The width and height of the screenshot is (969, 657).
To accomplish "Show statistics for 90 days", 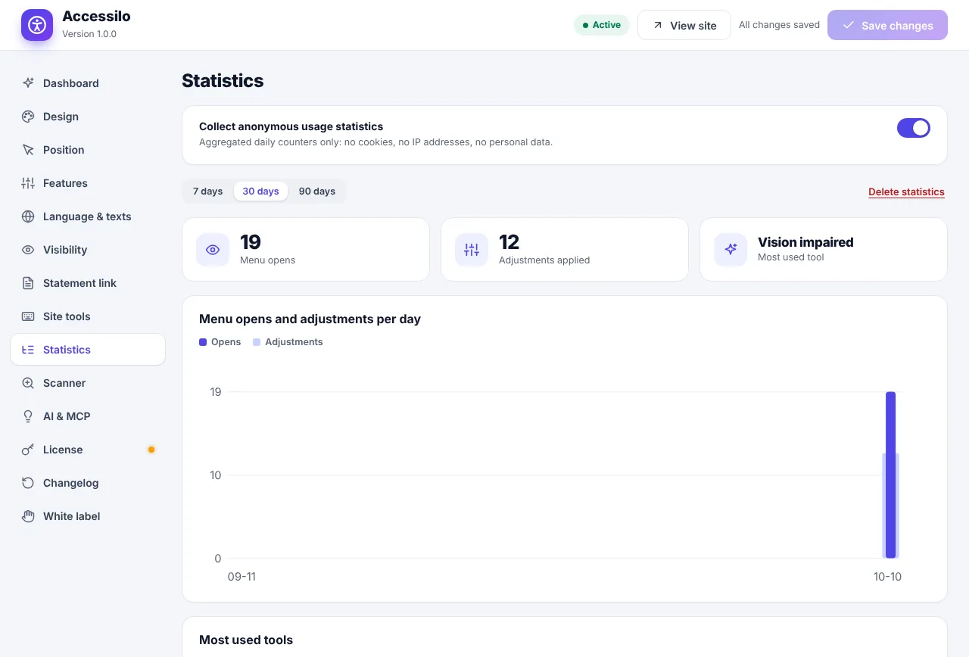I will (317, 191).
